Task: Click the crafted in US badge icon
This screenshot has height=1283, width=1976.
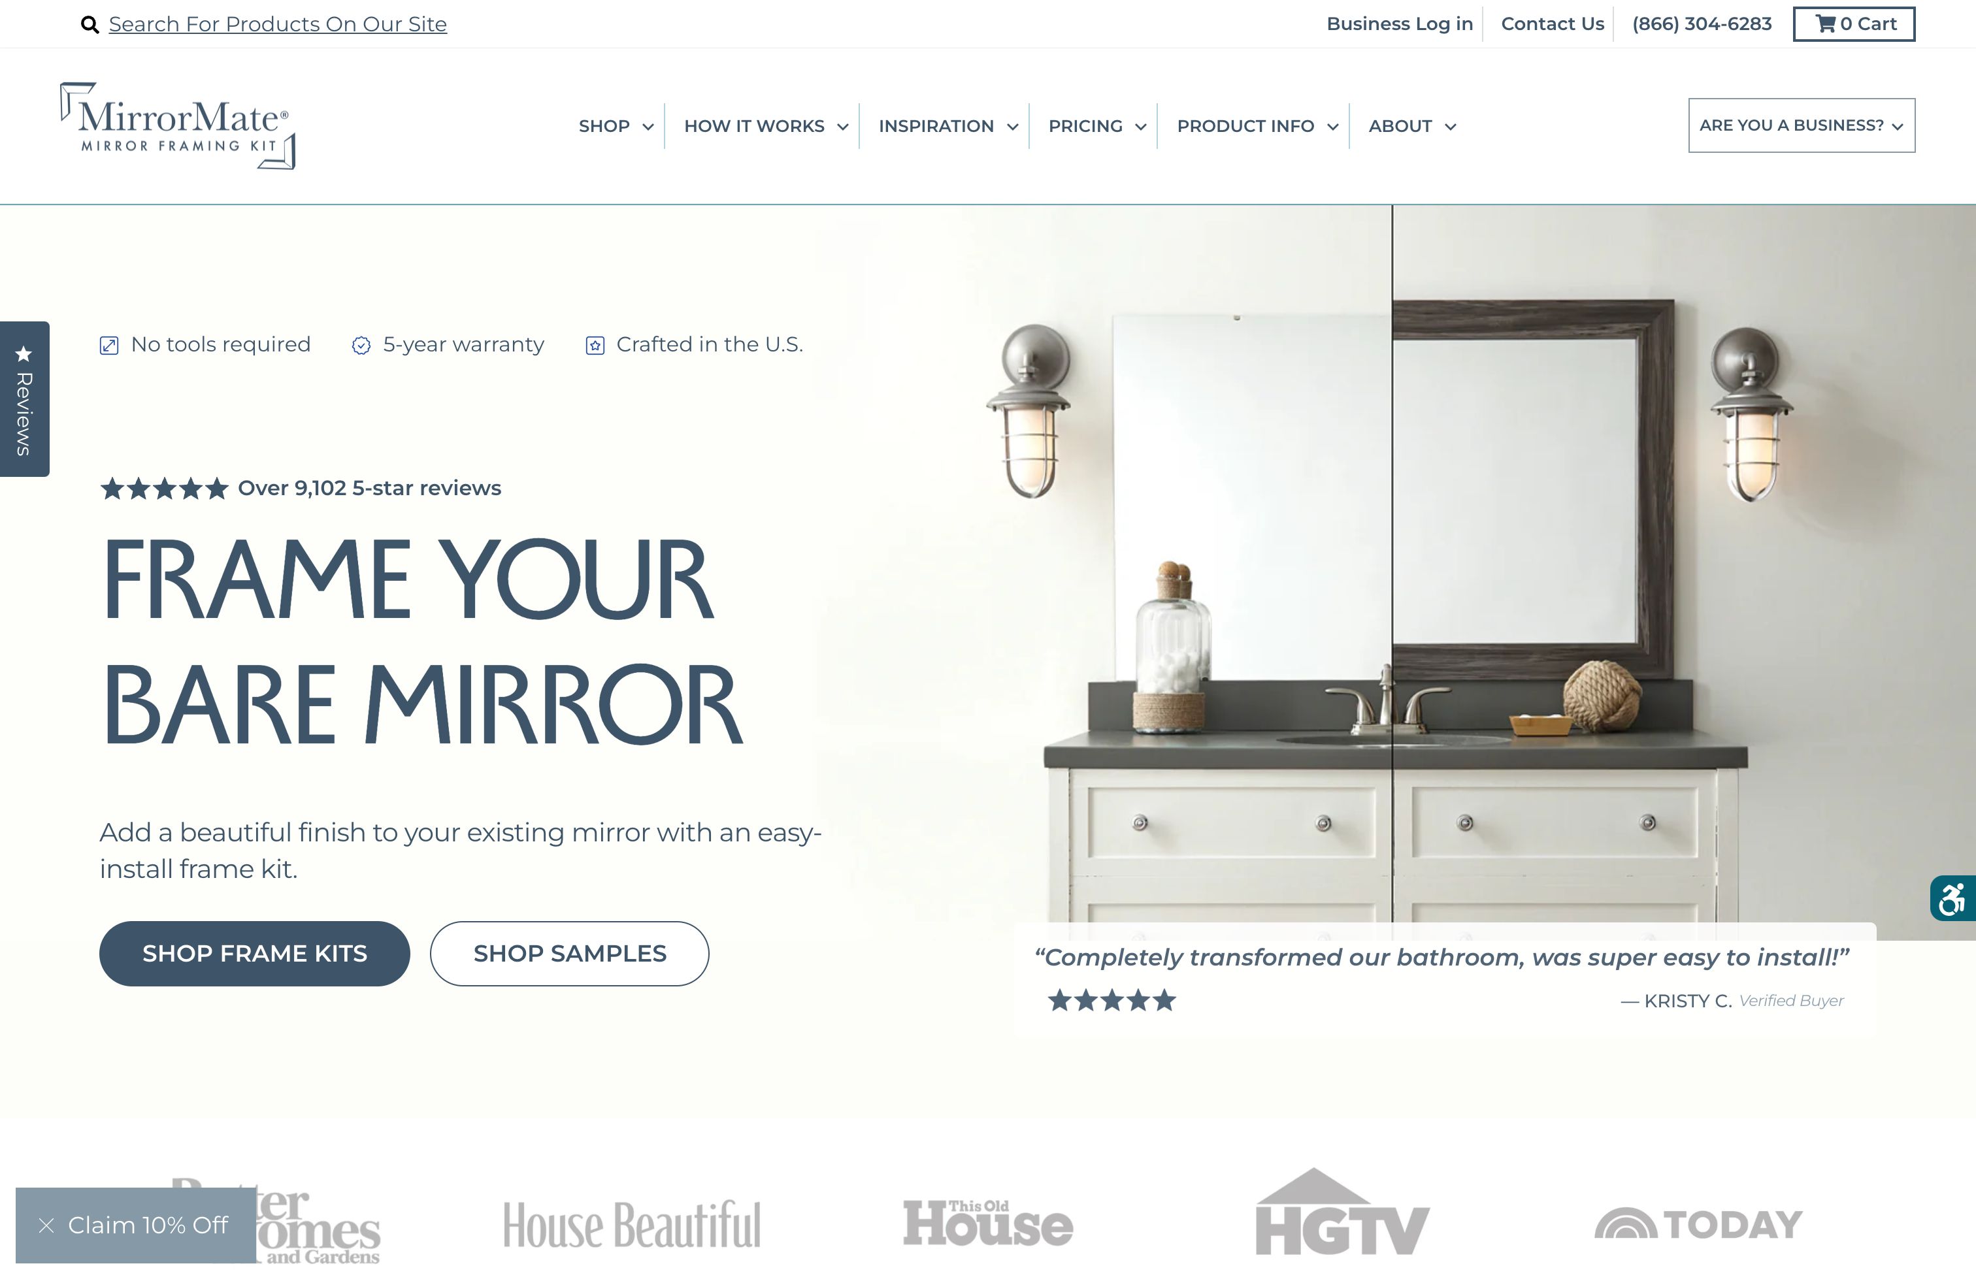Action: (x=595, y=344)
